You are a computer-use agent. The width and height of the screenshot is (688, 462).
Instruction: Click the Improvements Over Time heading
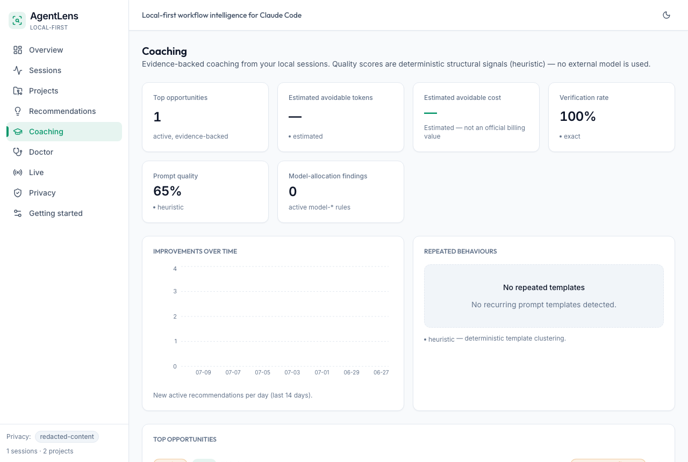(195, 251)
